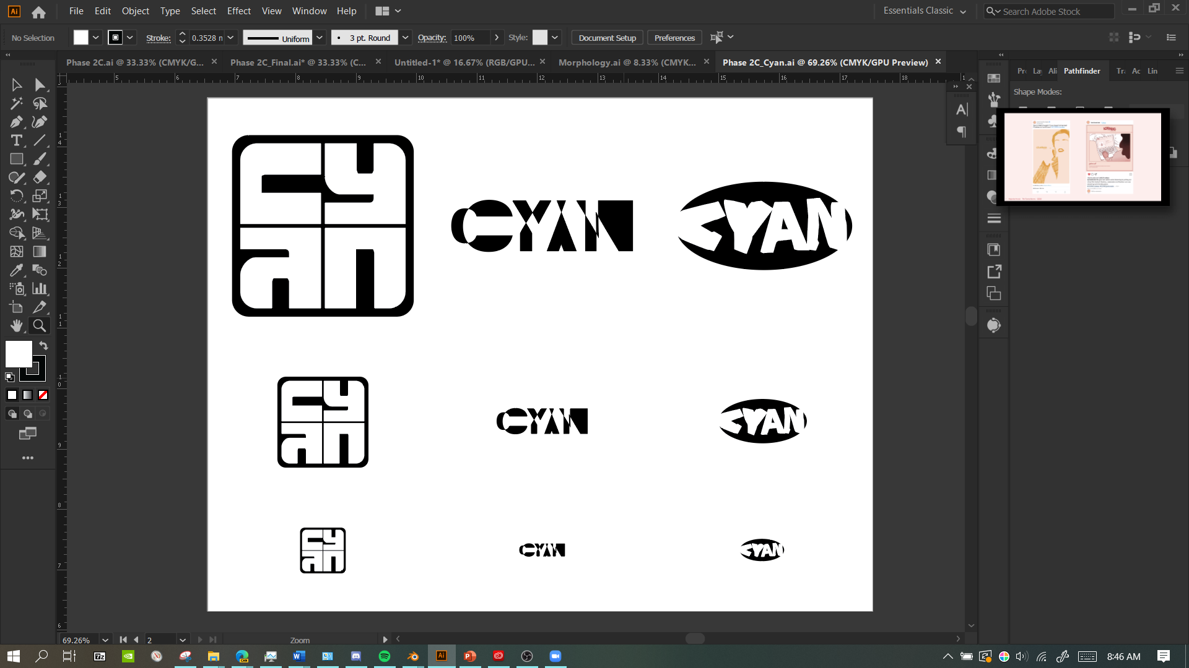Image resolution: width=1189 pixels, height=668 pixels.
Task: Swap fill and stroke colors
Action: pos(43,345)
